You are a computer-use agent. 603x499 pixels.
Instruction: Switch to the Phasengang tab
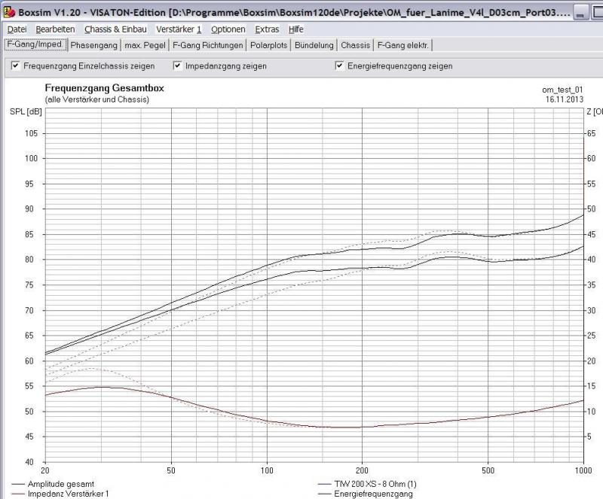click(x=93, y=45)
